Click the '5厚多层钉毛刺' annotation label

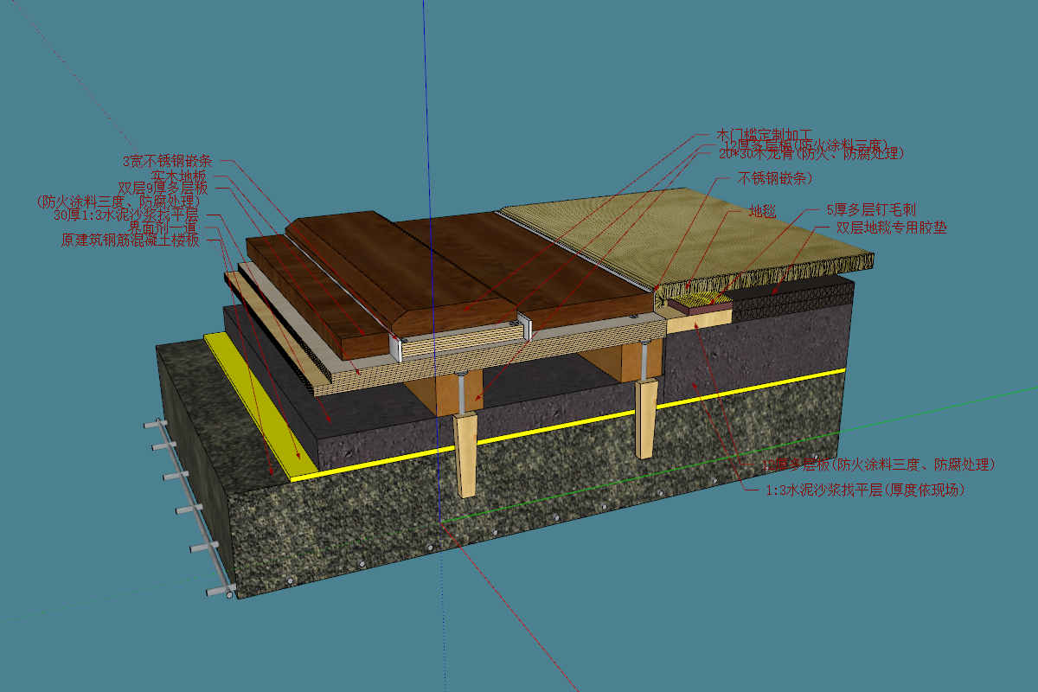coord(871,210)
